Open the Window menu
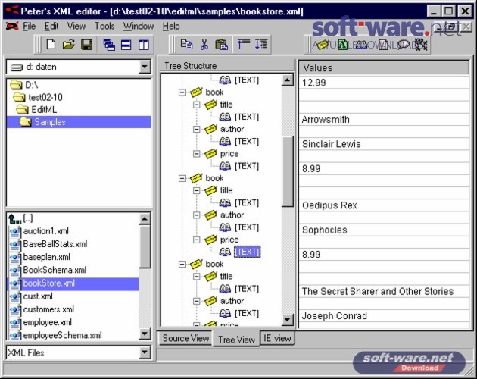The height and width of the screenshot is (379, 477). pyautogui.click(x=139, y=27)
